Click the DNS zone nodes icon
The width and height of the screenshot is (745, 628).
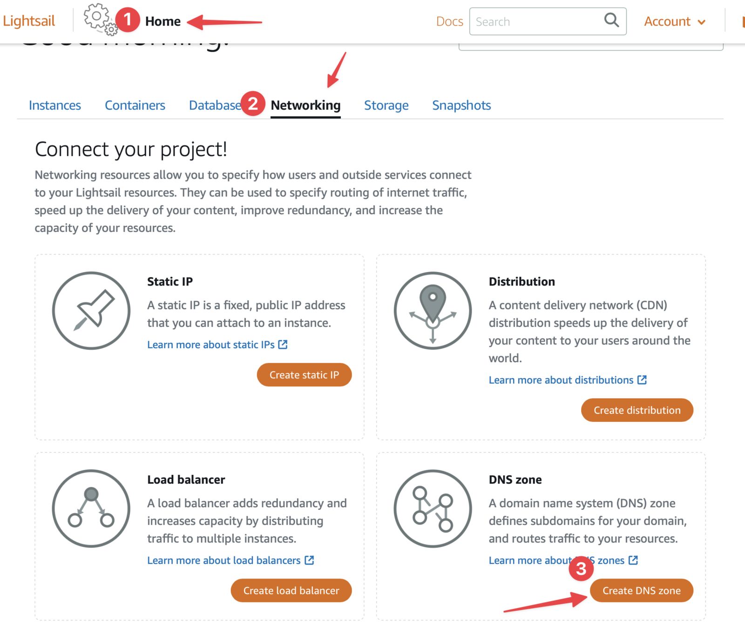(x=433, y=508)
